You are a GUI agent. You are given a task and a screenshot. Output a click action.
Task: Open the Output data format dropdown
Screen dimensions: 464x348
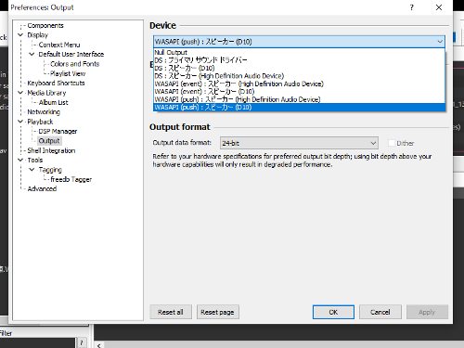(x=299, y=143)
